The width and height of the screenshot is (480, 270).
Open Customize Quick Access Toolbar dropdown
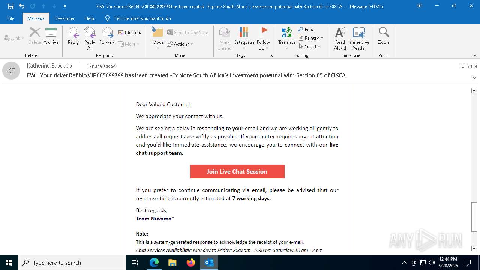[x=65, y=6]
